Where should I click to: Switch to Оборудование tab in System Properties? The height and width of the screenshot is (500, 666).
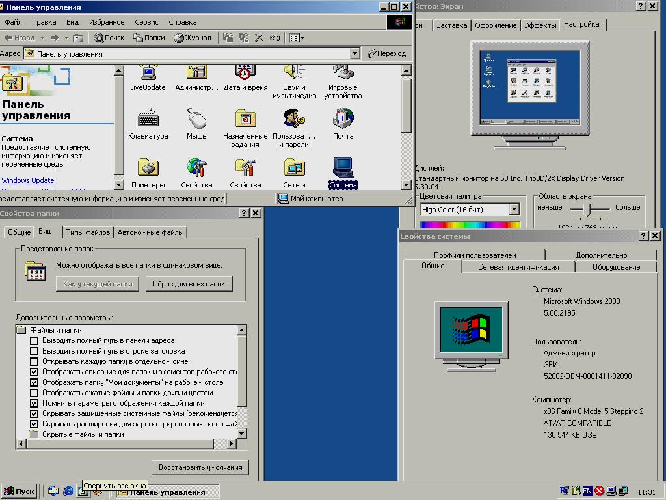tap(616, 267)
